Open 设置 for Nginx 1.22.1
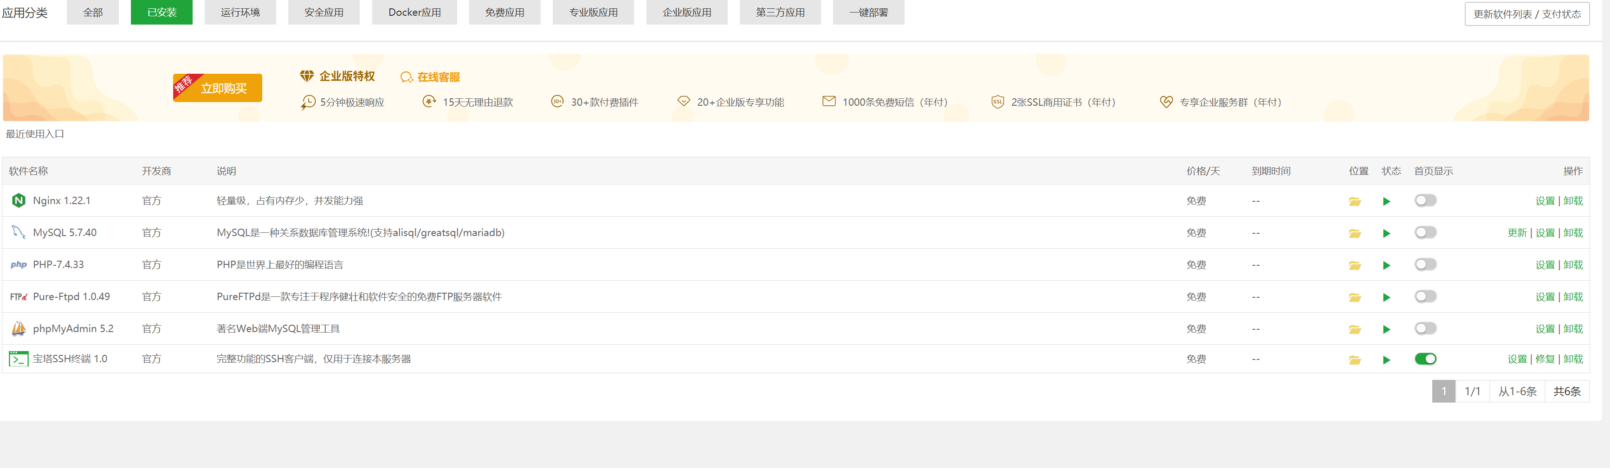 click(1545, 201)
